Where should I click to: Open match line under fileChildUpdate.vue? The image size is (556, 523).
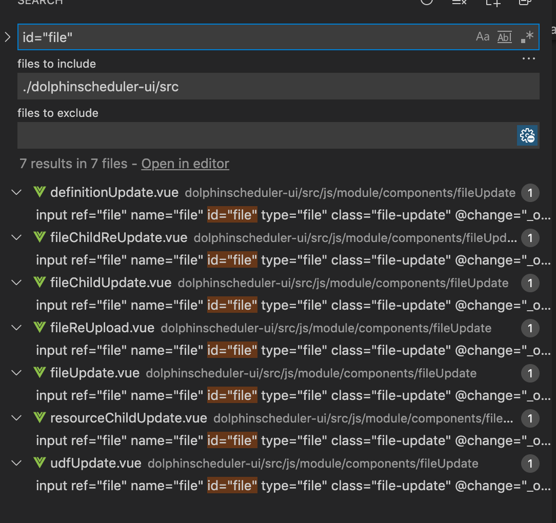293,305
